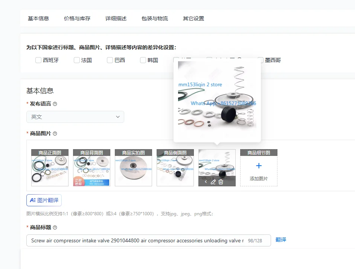Screen dimensions: 355x269
Task: Click the help icon next to 商品标题
Action: pyautogui.click(x=55, y=227)
